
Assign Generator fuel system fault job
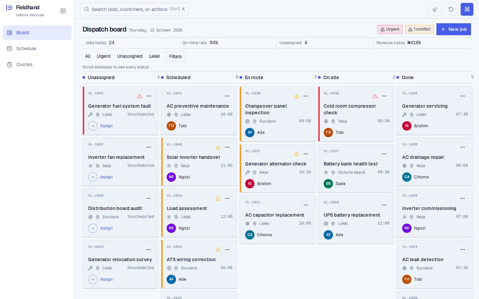100,126
